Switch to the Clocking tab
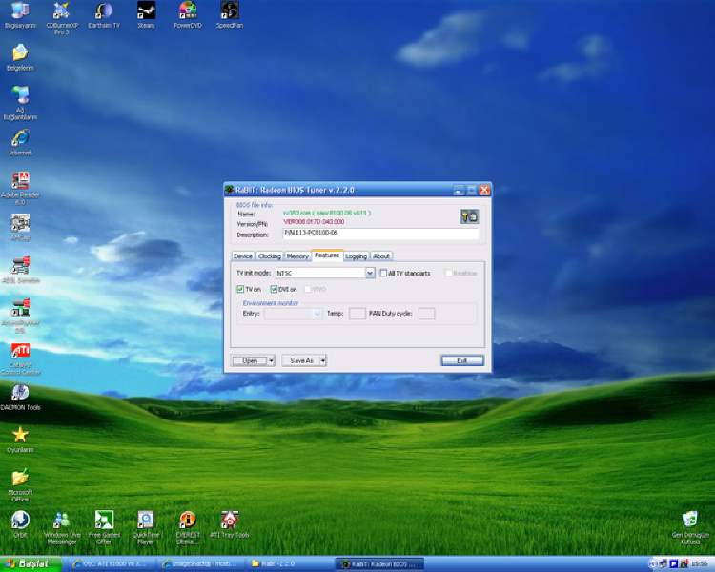This screenshot has height=572, width=715. pyautogui.click(x=270, y=256)
